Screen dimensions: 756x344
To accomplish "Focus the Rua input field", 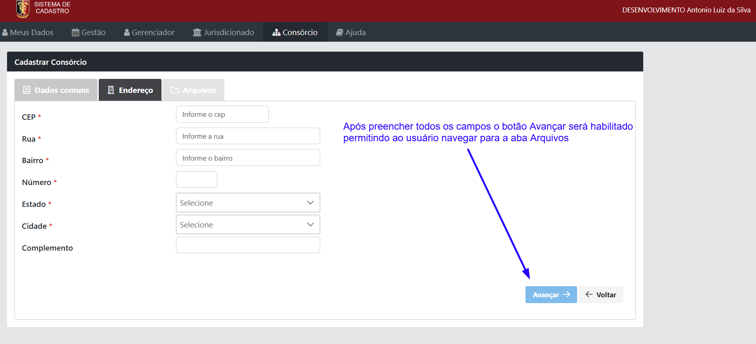I will (248, 136).
